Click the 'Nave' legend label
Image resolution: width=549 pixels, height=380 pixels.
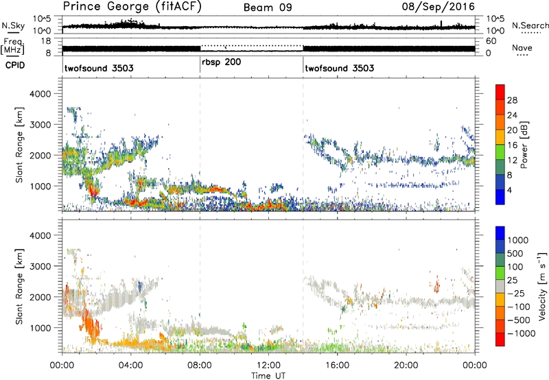(522, 47)
